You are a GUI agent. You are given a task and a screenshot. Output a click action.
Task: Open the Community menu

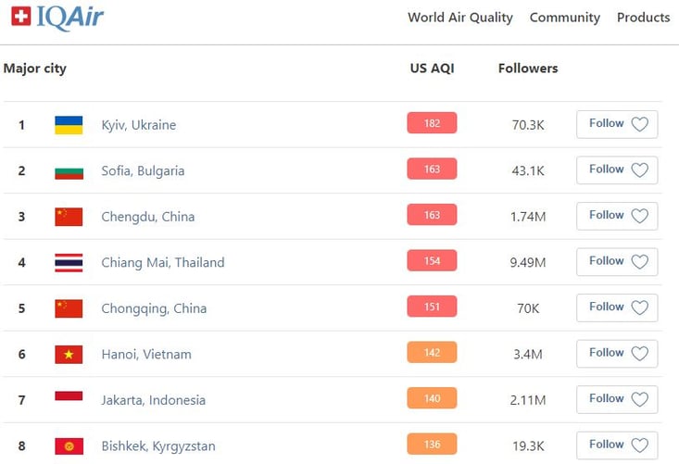(x=565, y=18)
